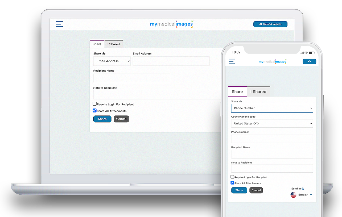Uncheck Share All Attachments on the laptop
Image resolution: width=342 pixels, height=217 pixels.
click(94, 111)
